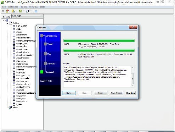
Task: Click table icon beside ctemployeeoperatelog
Action: tap(14, 40)
